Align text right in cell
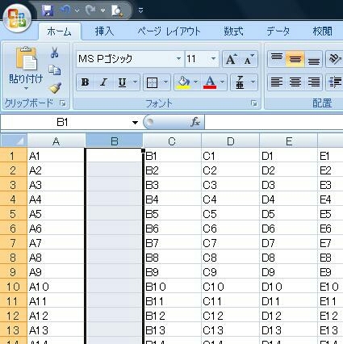 (x=314, y=82)
